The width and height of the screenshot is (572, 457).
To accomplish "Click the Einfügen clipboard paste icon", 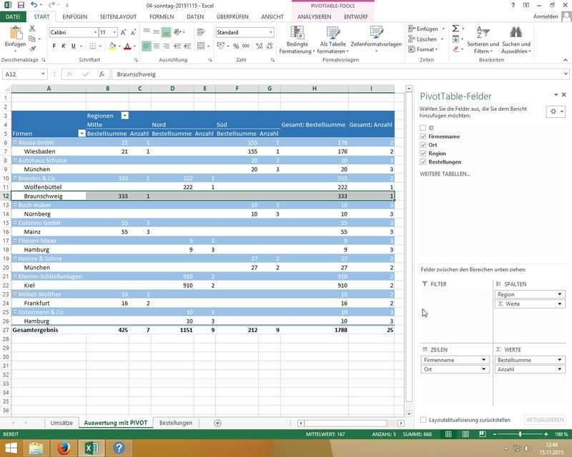I will [14, 33].
